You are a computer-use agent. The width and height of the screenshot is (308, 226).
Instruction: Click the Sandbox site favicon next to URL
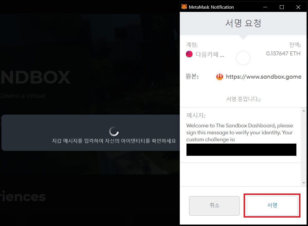[220, 77]
